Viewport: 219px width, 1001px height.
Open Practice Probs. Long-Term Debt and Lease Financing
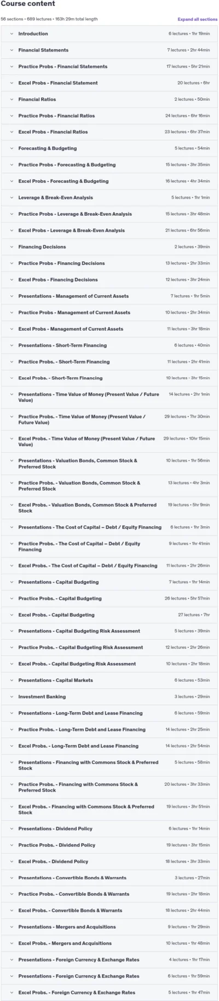109,729
